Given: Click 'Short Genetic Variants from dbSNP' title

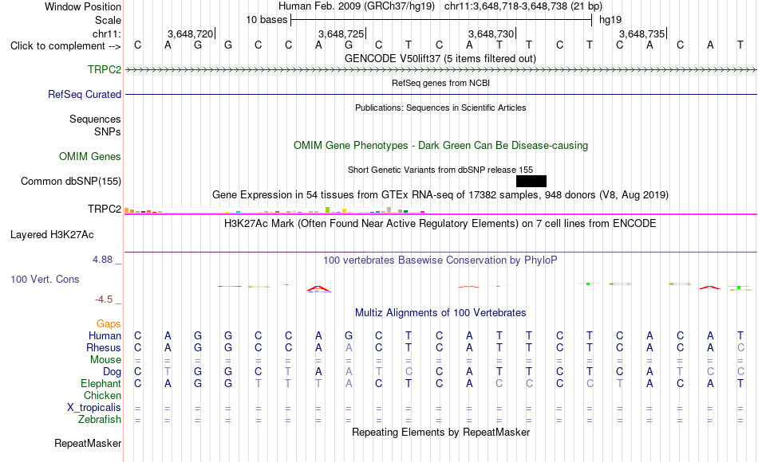Looking at the screenshot, I should [440, 170].
